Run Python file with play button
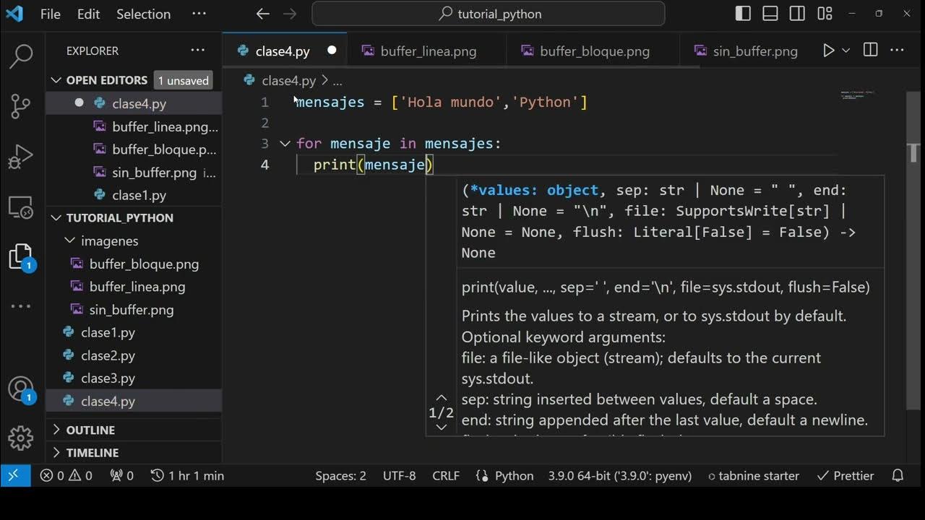925x520 pixels. point(829,51)
